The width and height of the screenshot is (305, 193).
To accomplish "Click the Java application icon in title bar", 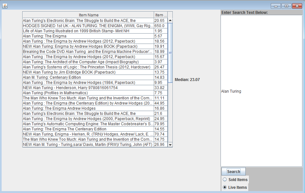I will point(5,6).
